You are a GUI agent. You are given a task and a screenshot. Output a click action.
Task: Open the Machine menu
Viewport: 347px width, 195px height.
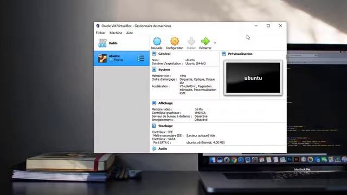pos(115,33)
